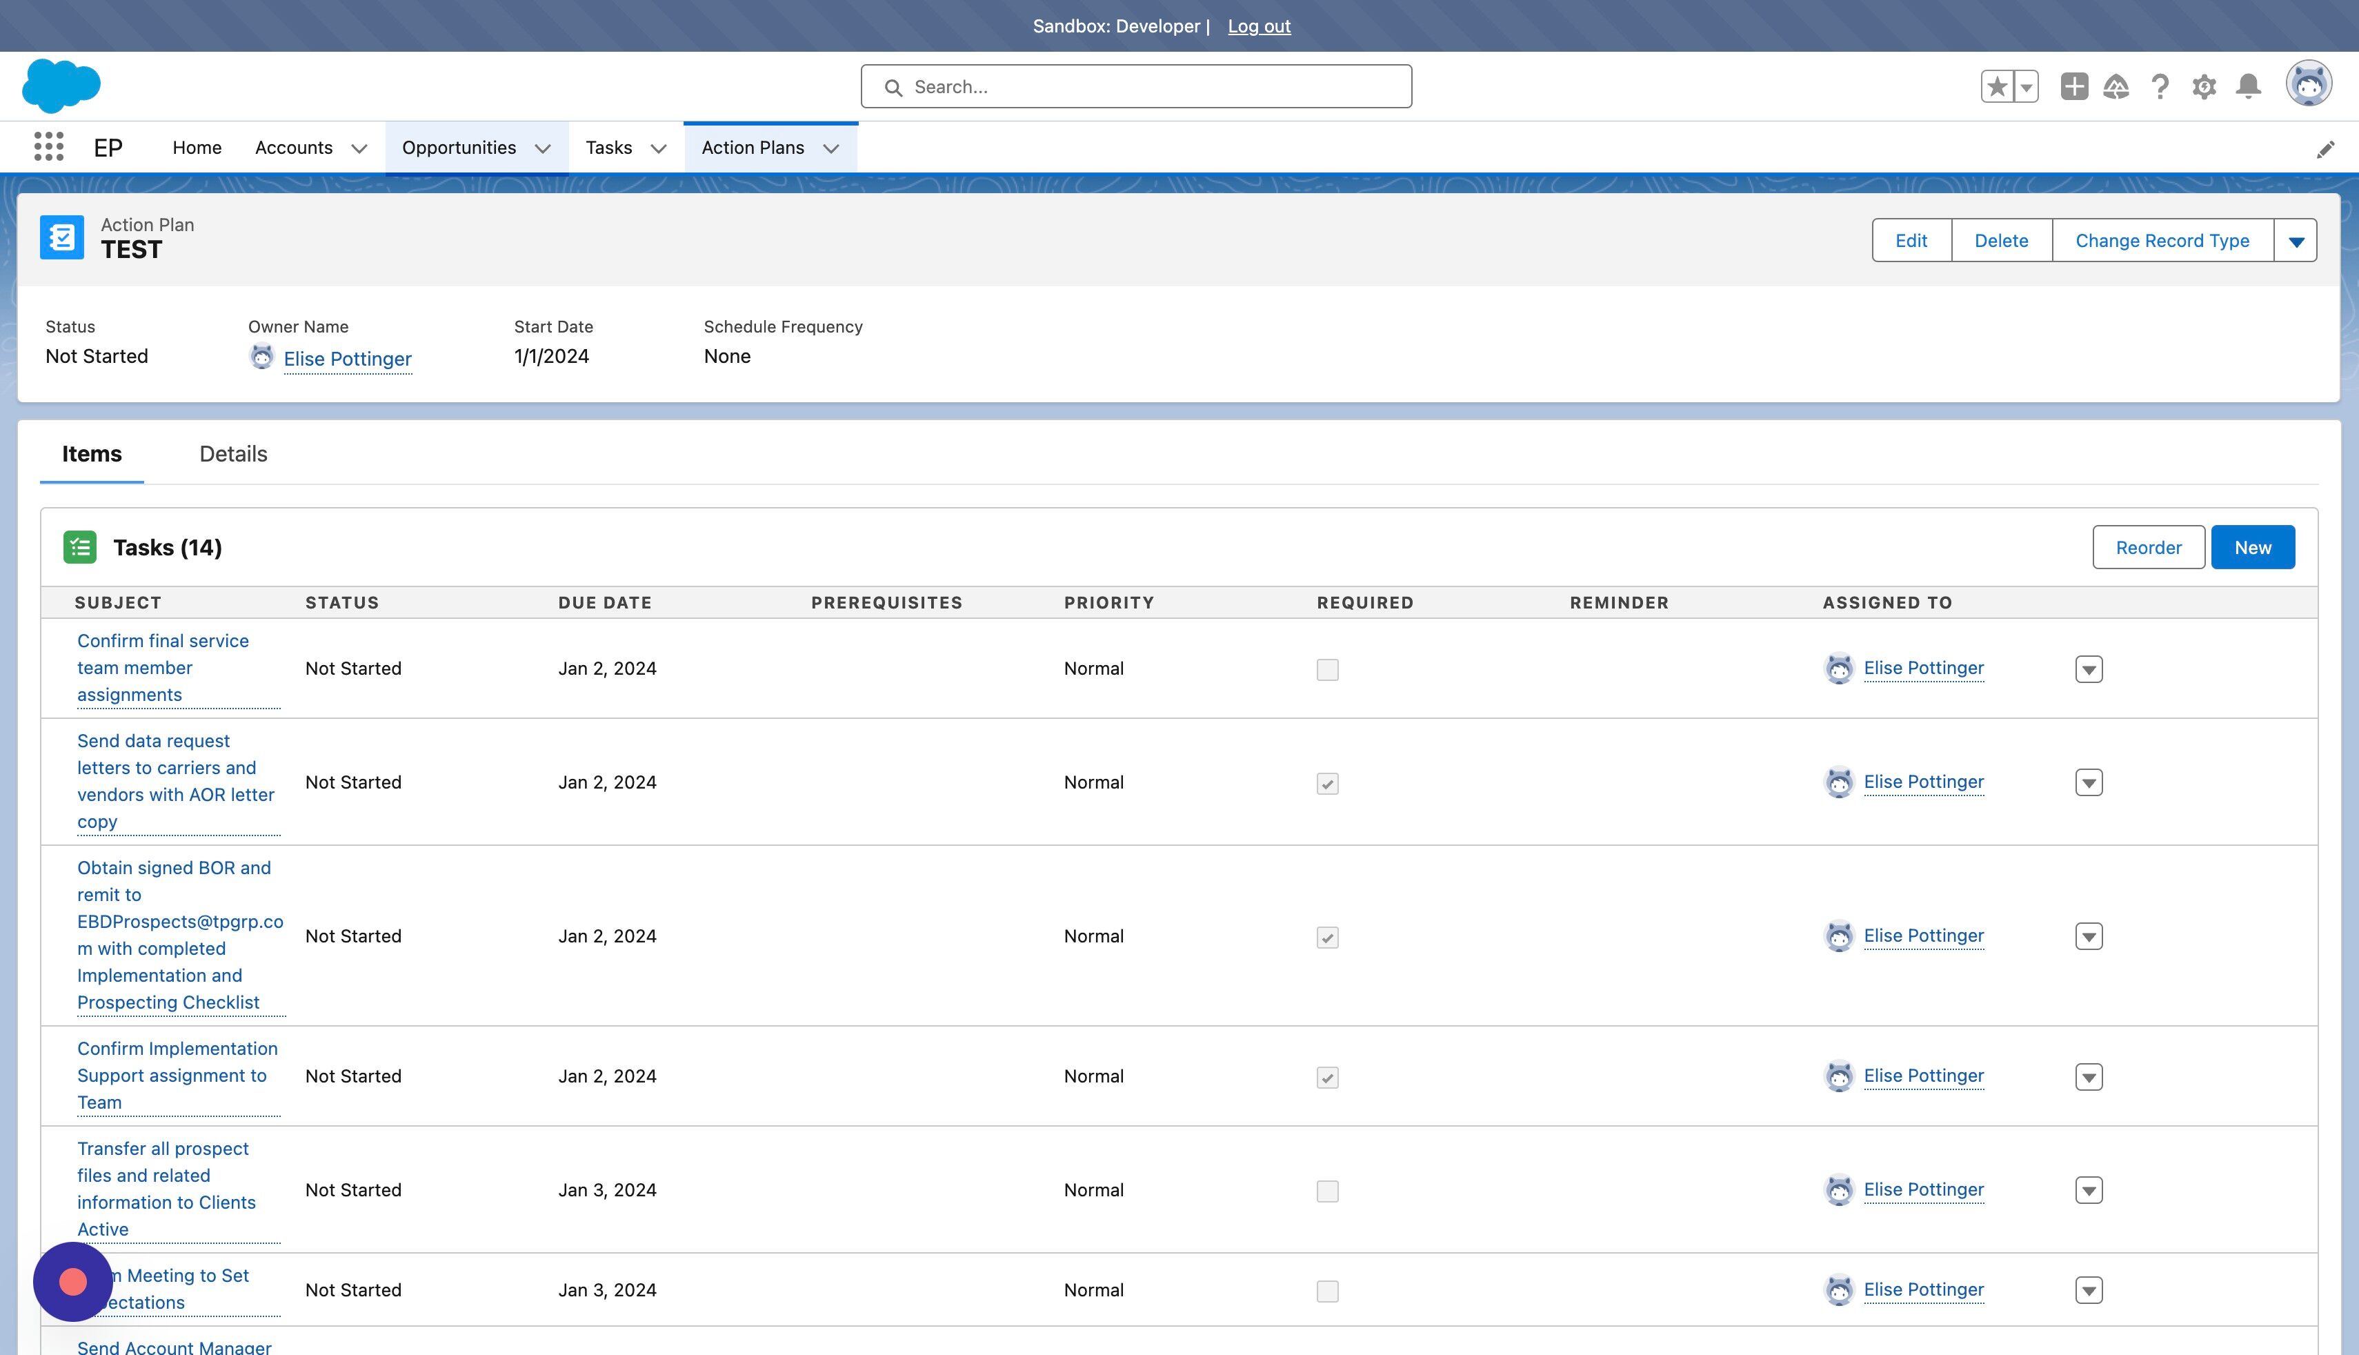Open the Opportunities navigation tab

click(x=459, y=148)
